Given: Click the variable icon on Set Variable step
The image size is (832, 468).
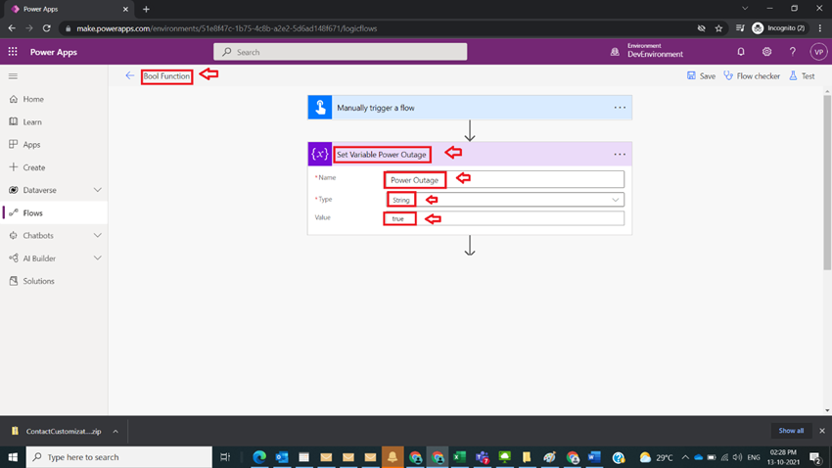Looking at the screenshot, I should pos(320,154).
